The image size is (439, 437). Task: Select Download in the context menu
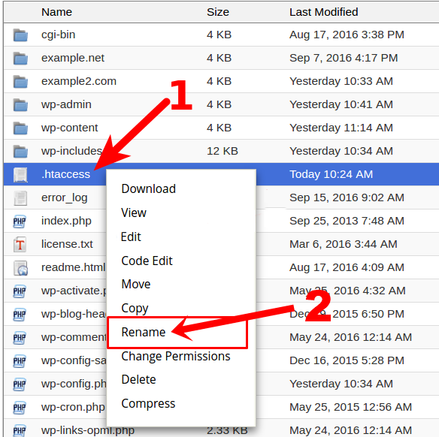(148, 188)
